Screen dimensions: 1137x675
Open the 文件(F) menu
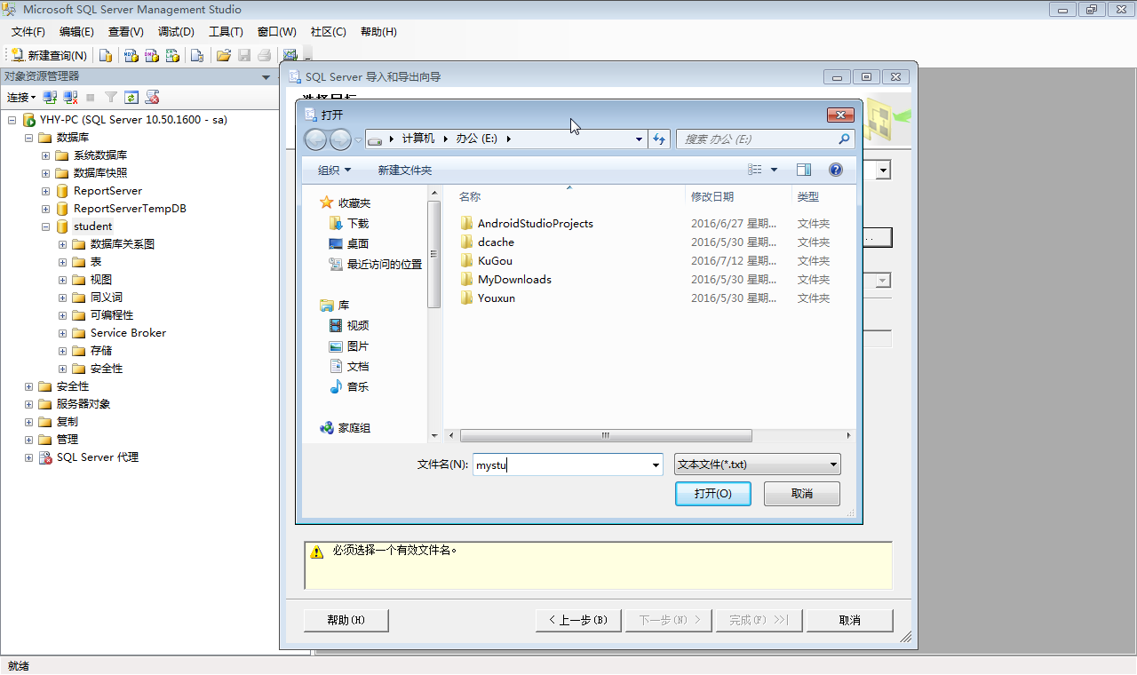pyautogui.click(x=28, y=32)
